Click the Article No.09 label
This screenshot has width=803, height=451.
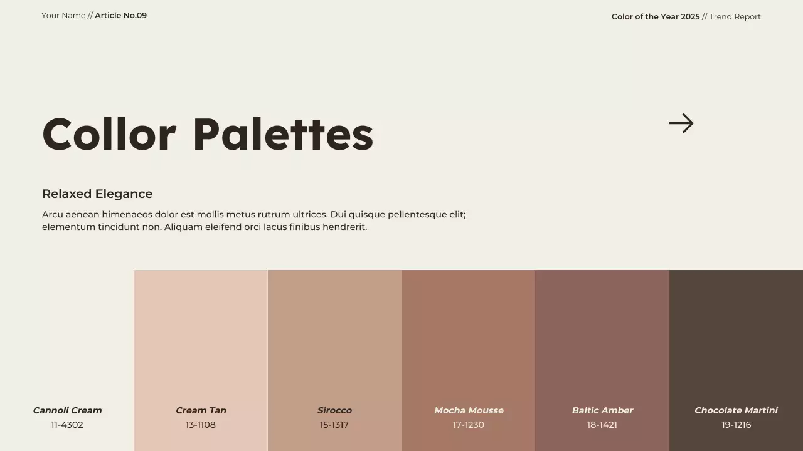click(121, 16)
